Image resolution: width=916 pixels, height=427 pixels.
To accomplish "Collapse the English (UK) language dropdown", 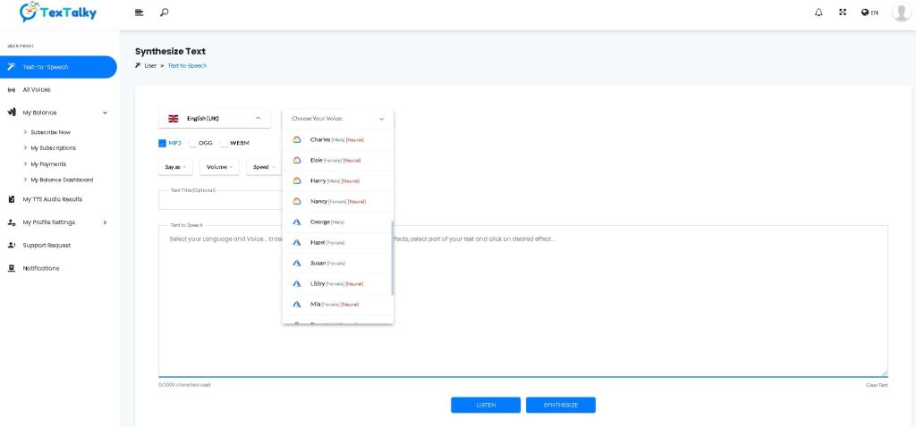I will pyautogui.click(x=215, y=119).
